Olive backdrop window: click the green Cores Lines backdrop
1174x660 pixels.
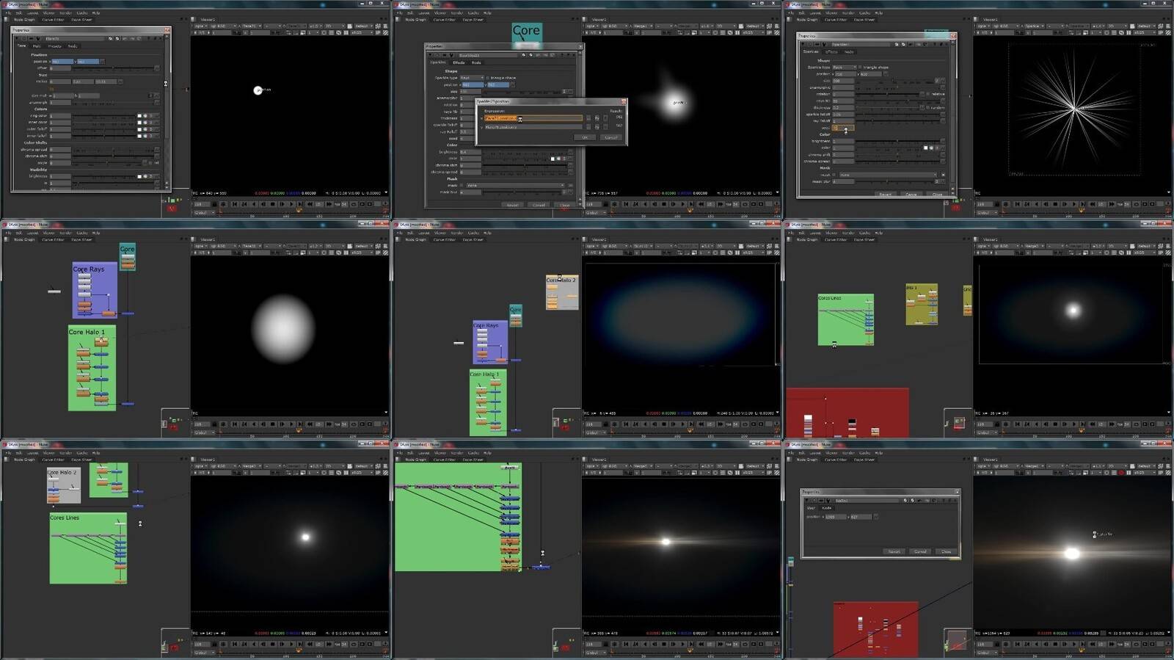coord(845,319)
